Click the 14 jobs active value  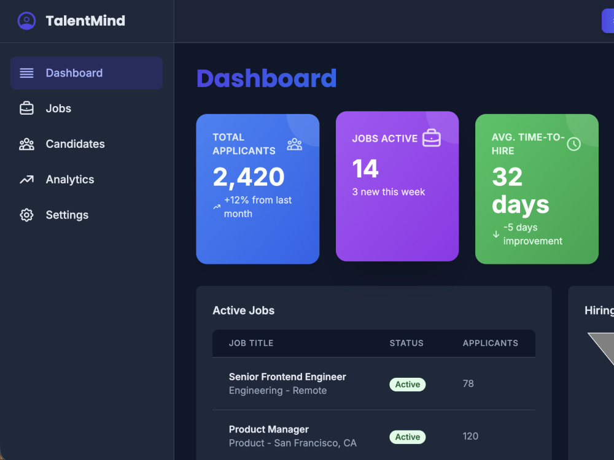pos(365,169)
